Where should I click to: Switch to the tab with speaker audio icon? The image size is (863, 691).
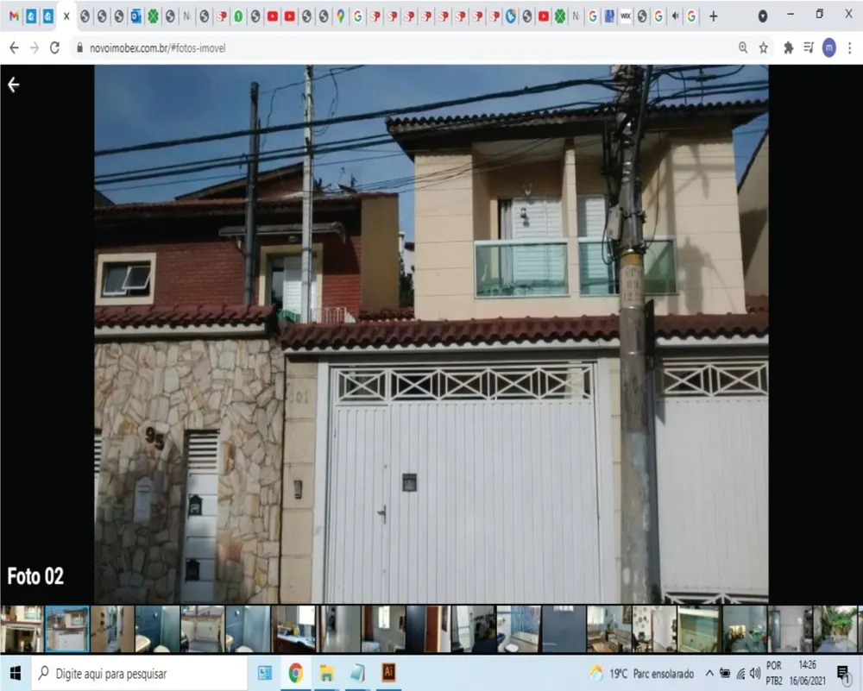click(x=676, y=16)
